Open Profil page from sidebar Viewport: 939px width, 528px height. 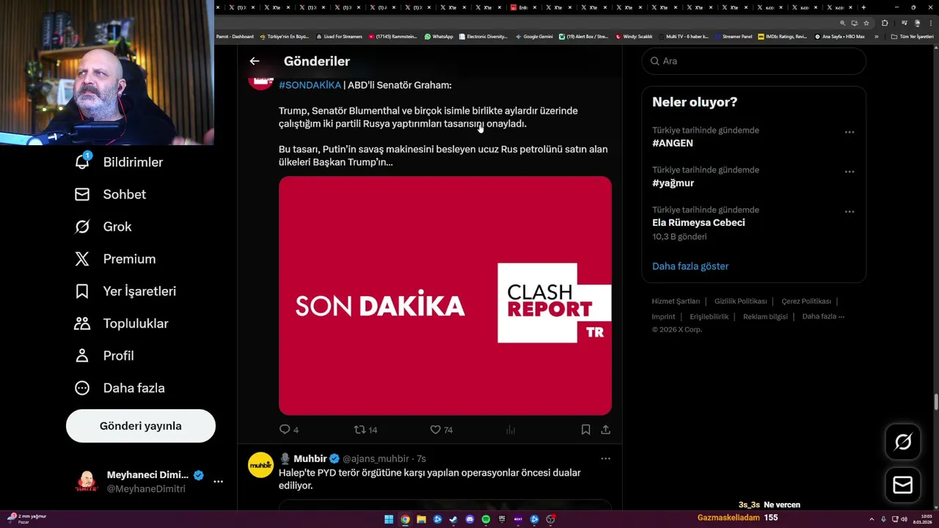[104, 356]
